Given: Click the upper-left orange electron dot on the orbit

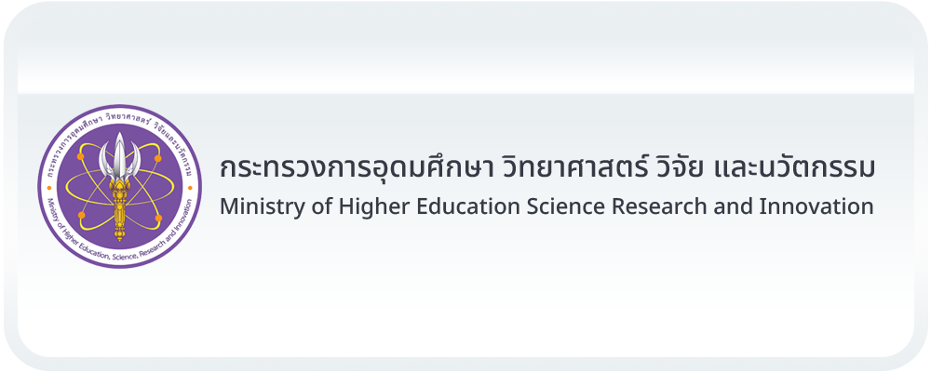Looking at the screenshot, I should [81, 157].
